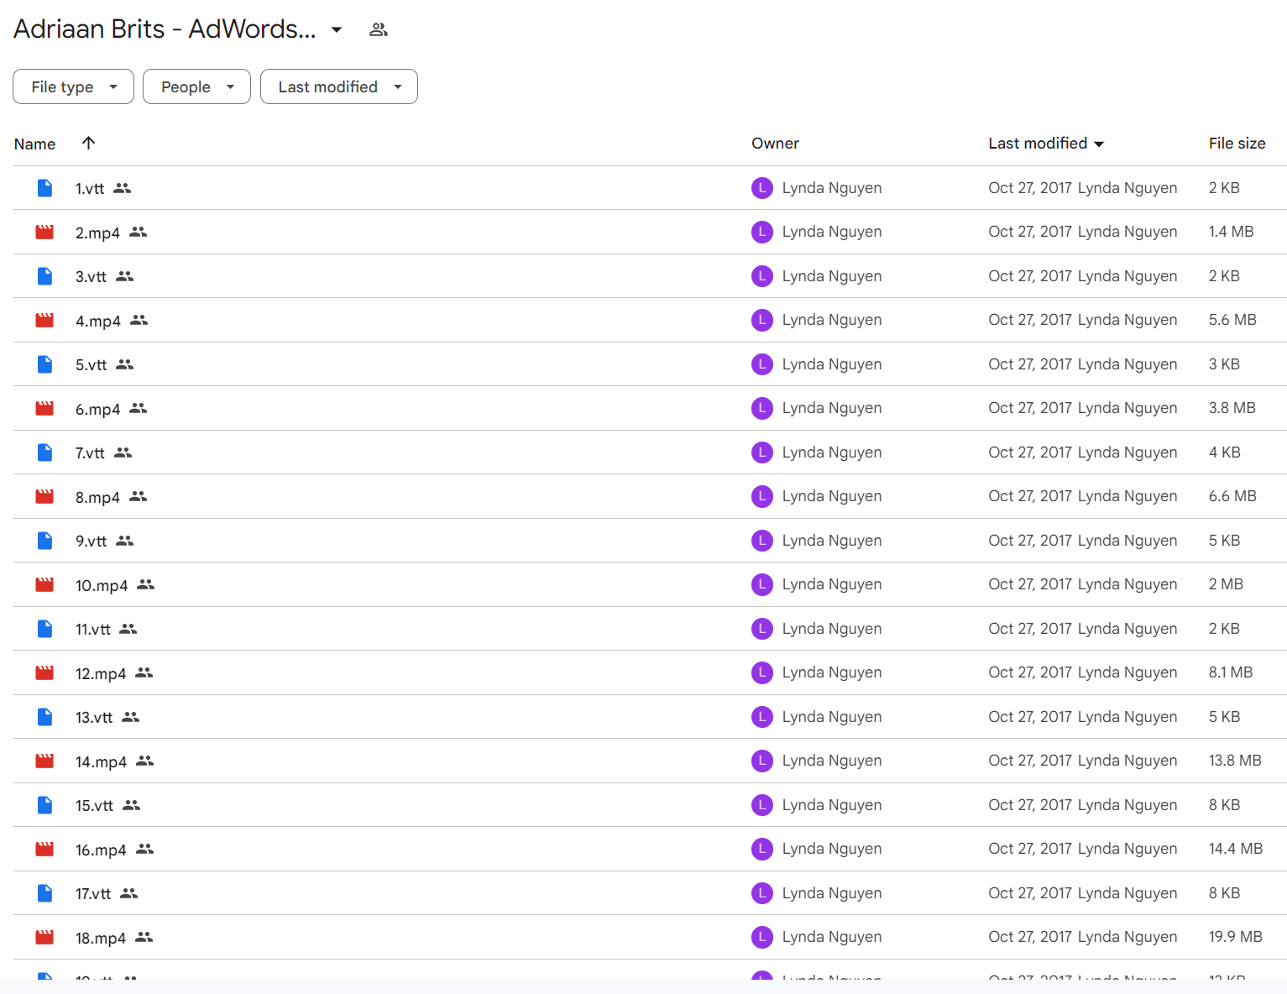The height and width of the screenshot is (994, 1287).
Task: Select the 6.mp4 file name
Action: pos(97,410)
